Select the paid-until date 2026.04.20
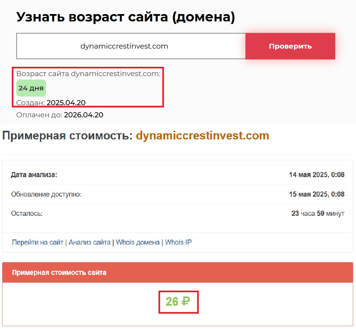The width and height of the screenshot is (356, 329). tap(83, 115)
